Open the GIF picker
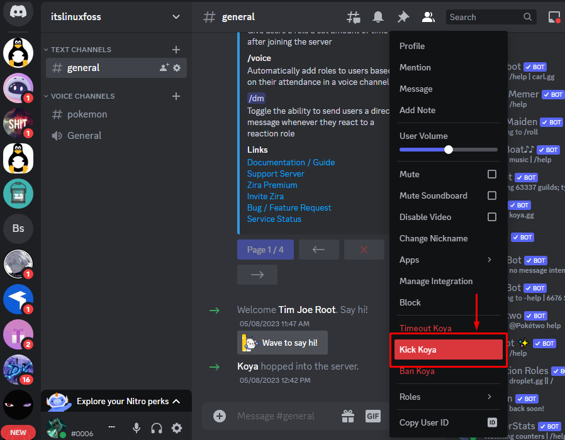 coord(373,416)
